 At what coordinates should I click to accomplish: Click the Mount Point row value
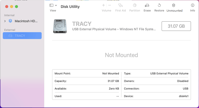[110, 74]
